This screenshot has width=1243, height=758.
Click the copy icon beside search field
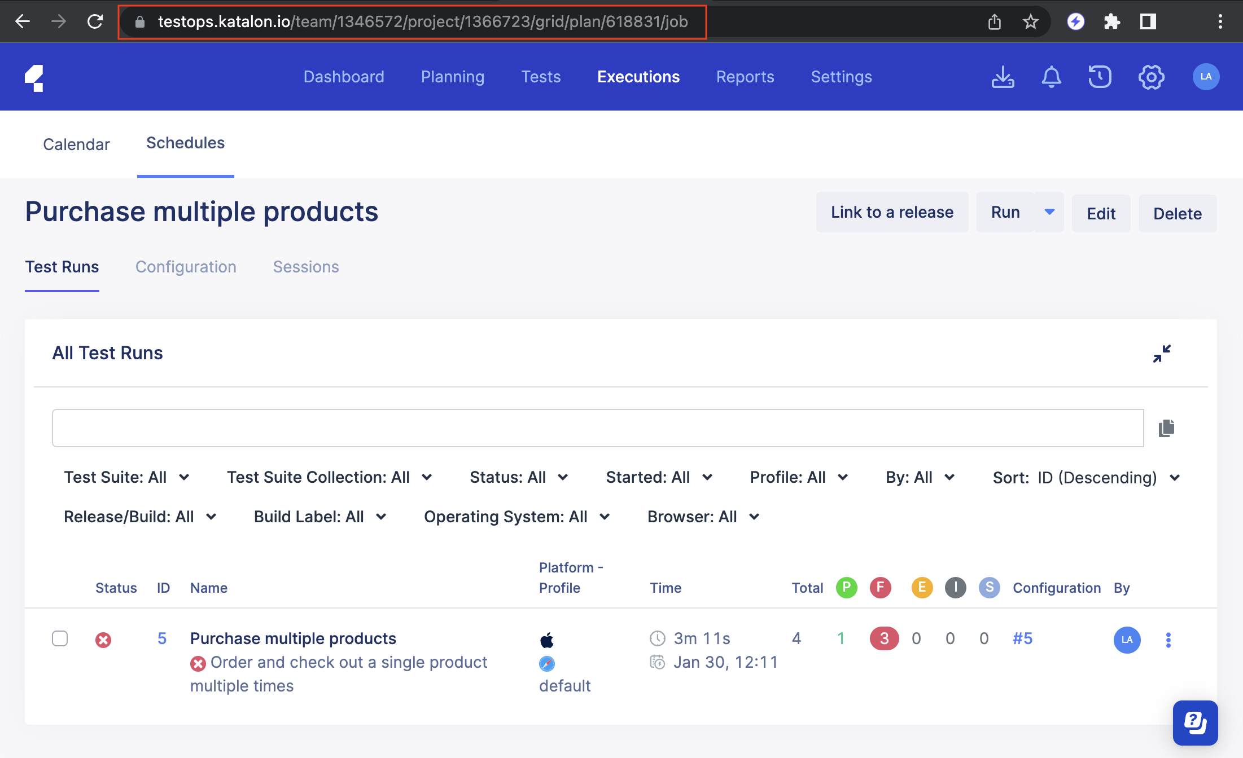[x=1166, y=428]
